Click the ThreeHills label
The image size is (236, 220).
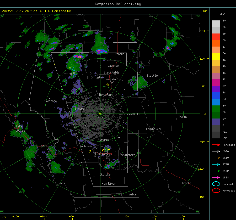pos(132,114)
